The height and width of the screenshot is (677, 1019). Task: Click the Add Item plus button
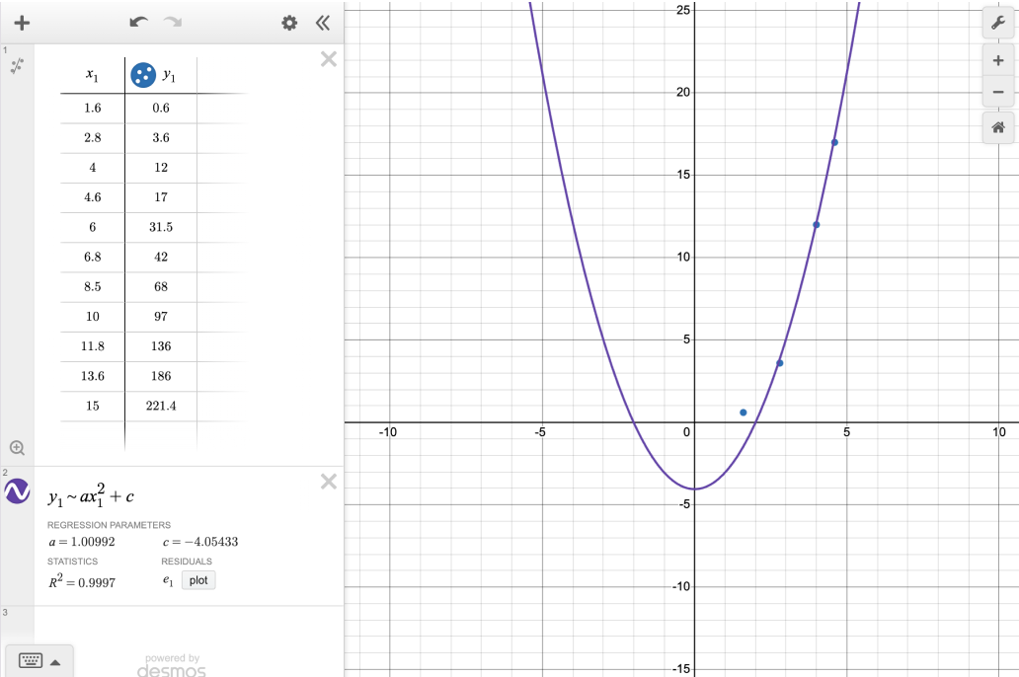coord(21,23)
